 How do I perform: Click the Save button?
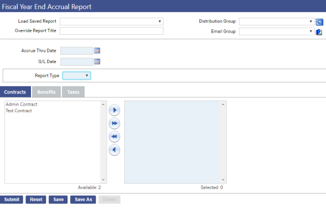(58, 200)
